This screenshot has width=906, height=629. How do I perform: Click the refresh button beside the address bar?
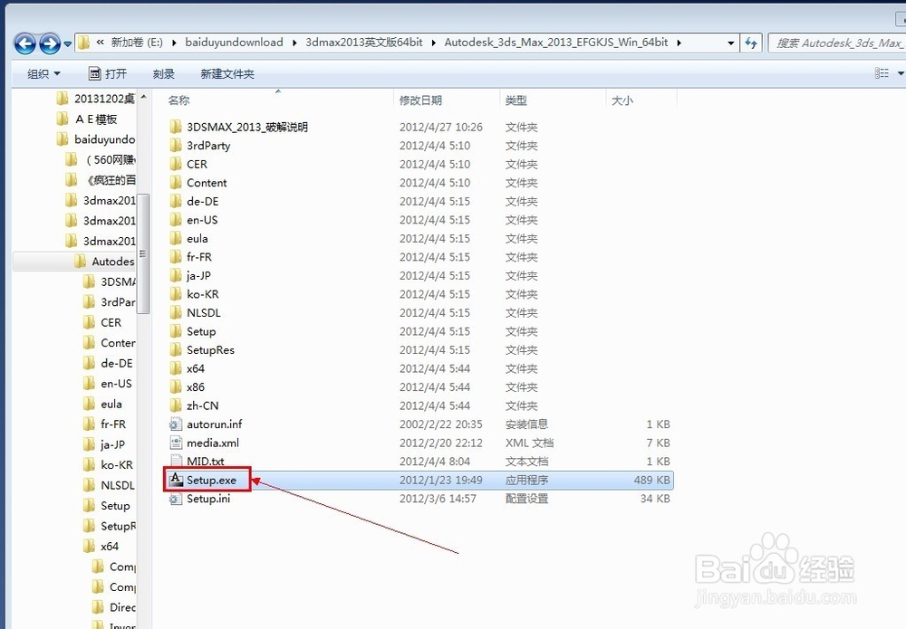pos(751,43)
